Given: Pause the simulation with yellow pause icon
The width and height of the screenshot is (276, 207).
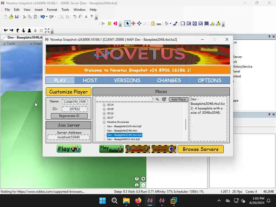Looking at the screenshot, I should click(x=109, y=24).
